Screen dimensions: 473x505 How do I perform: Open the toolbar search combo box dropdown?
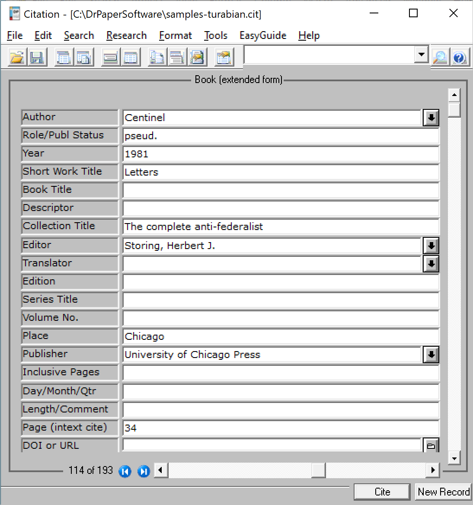point(421,55)
